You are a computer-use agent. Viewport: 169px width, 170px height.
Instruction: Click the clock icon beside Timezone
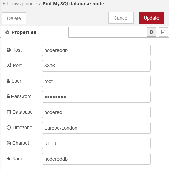tap(9, 128)
